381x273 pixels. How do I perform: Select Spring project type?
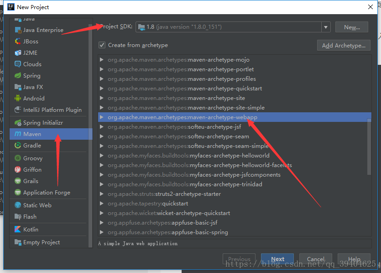click(49, 76)
